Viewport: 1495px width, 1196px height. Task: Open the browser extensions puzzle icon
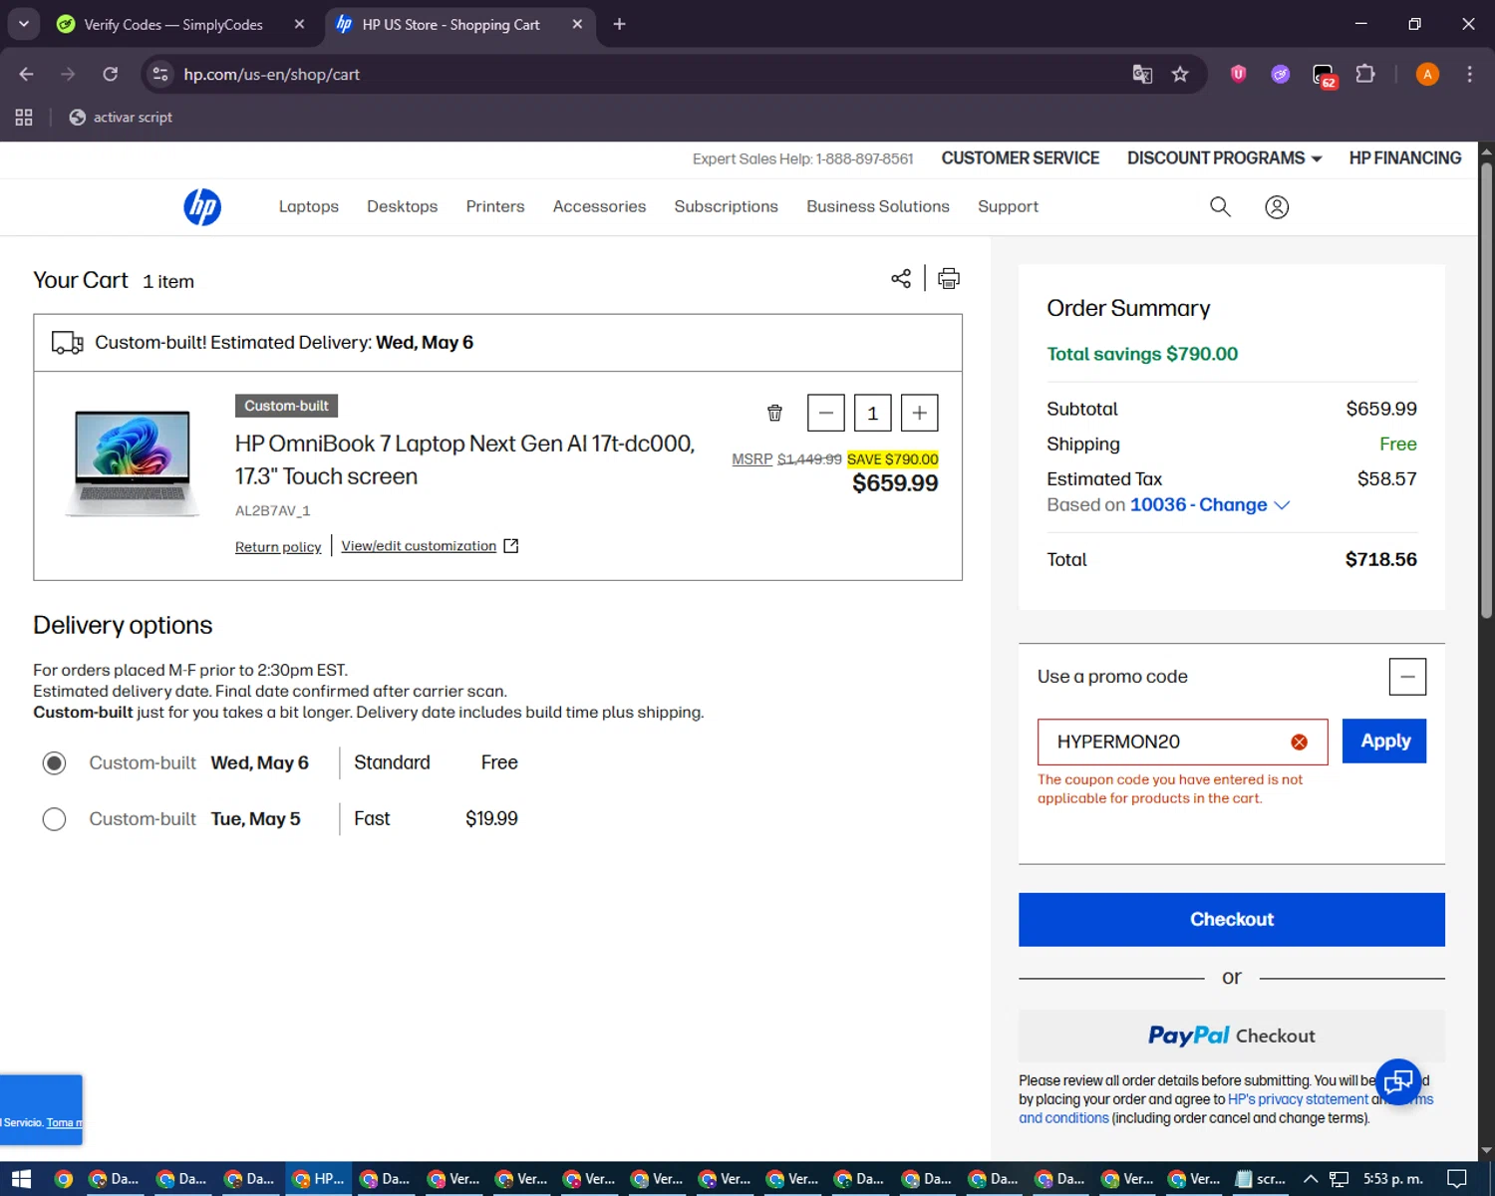pyautogui.click(x=1365, y=74)
